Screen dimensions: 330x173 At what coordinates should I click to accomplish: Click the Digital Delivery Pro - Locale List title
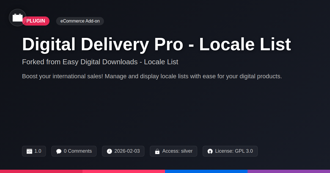tap(156, 44)
